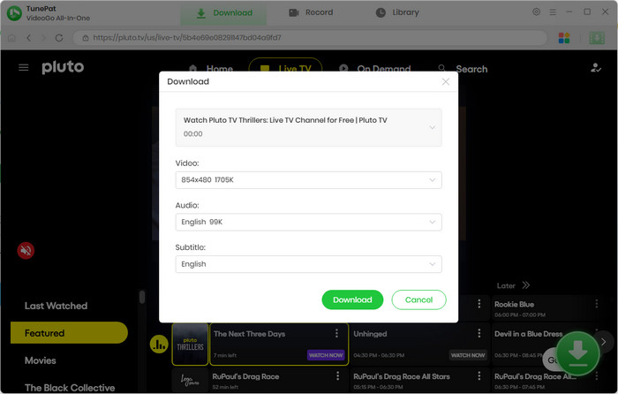The width and height of the screenshot is (618, 394).
Task: Switch to the Download tab
Action: click(x=224, y=13)
